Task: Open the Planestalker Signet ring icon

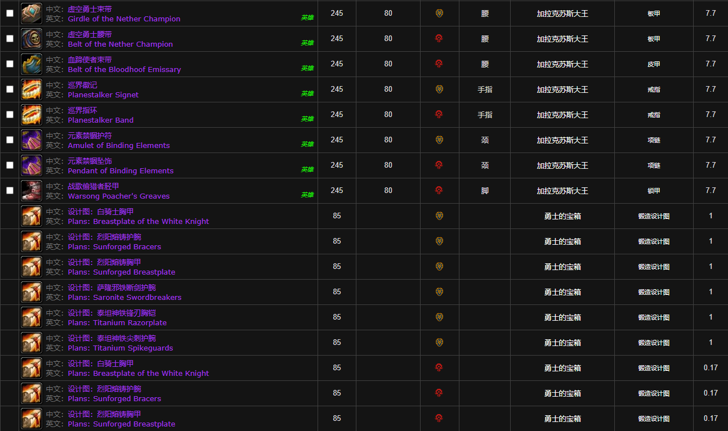Action: pos(32,89)
